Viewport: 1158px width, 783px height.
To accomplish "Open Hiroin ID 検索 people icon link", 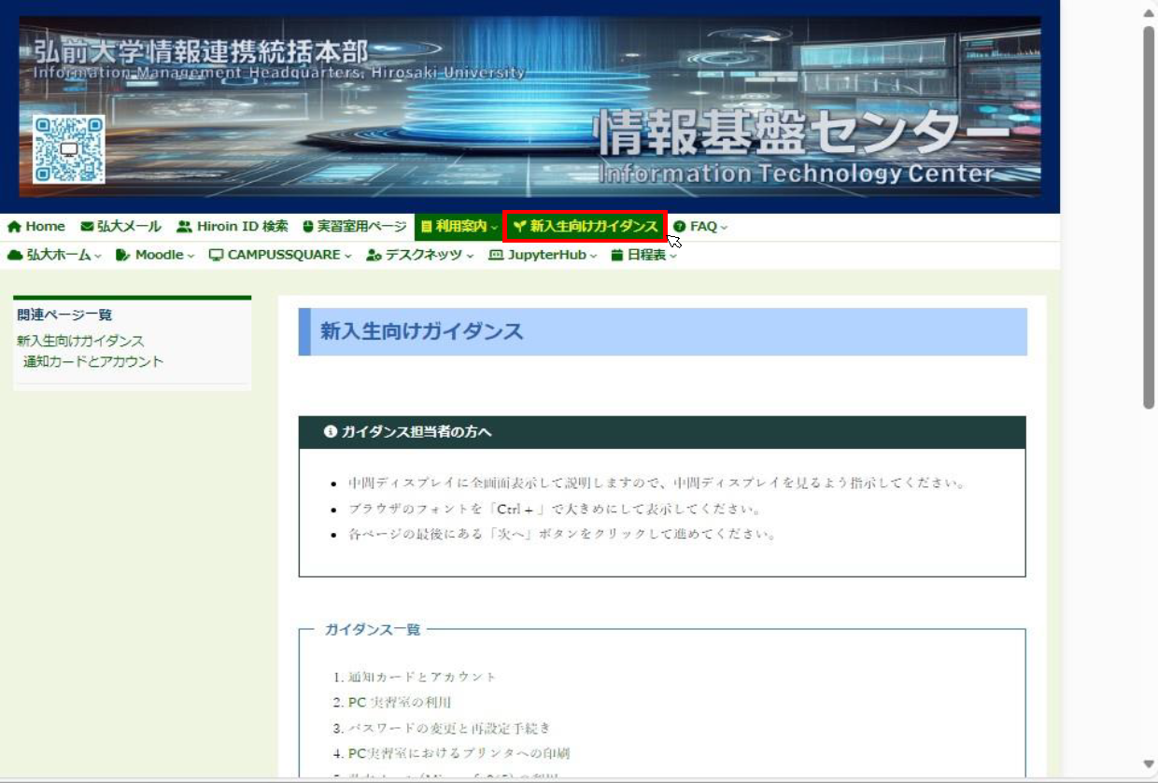I will click(233, 227).
